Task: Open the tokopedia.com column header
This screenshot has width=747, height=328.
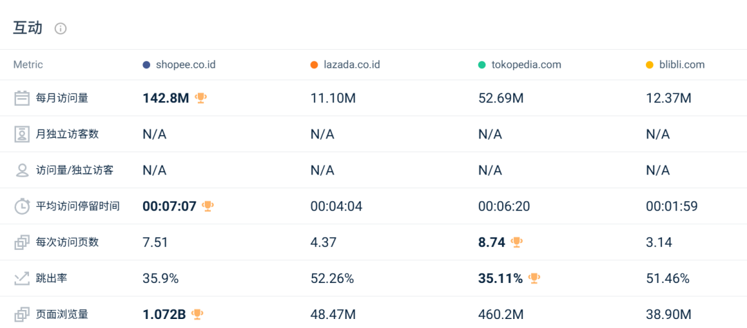Action: (526, 65)
